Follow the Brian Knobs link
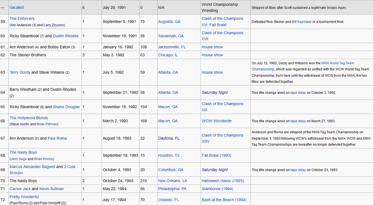Image resolution: width=374 pixels, height=205 pixels. coord(44,159)
